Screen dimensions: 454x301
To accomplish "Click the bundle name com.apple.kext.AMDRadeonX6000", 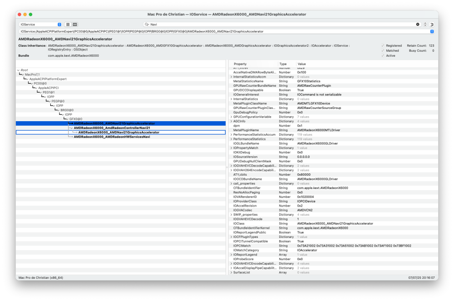I will [x=73, y=55].
